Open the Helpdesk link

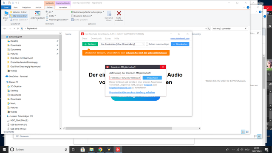click(148, 85)
